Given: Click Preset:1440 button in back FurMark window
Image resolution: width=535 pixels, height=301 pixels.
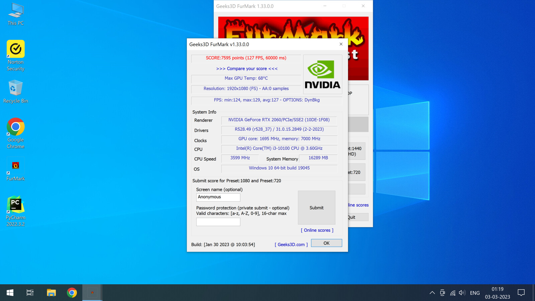Looking at the screenshot, I should click(x=356, y=151).
